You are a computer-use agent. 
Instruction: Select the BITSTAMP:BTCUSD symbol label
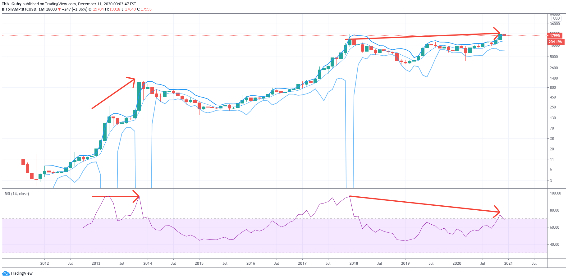(x=19, y=9)
